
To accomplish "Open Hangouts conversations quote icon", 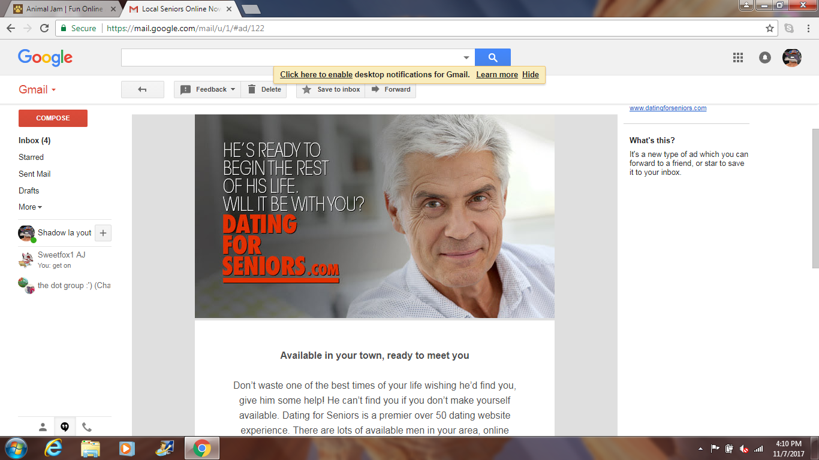I will (x=65, y=427).
